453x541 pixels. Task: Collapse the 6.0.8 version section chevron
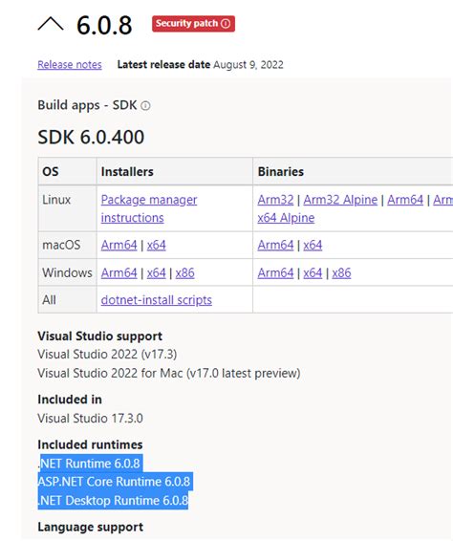[51, 25]
